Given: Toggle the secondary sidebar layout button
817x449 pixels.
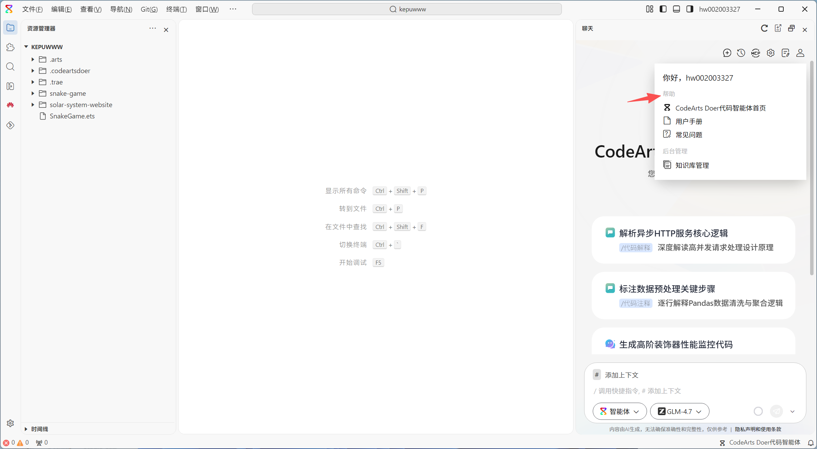Looking at the screenshot, I should pyautogui.click(x=690, y=9).
